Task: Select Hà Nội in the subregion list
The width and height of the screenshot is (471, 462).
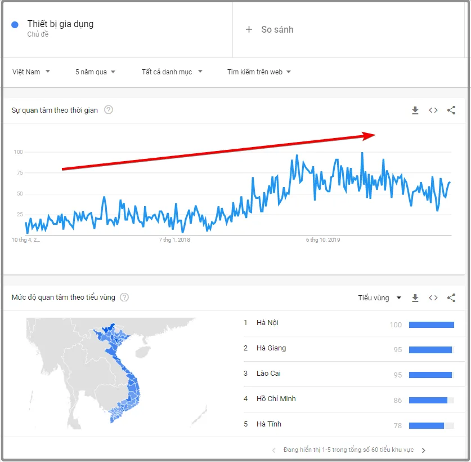Action: 349,323
